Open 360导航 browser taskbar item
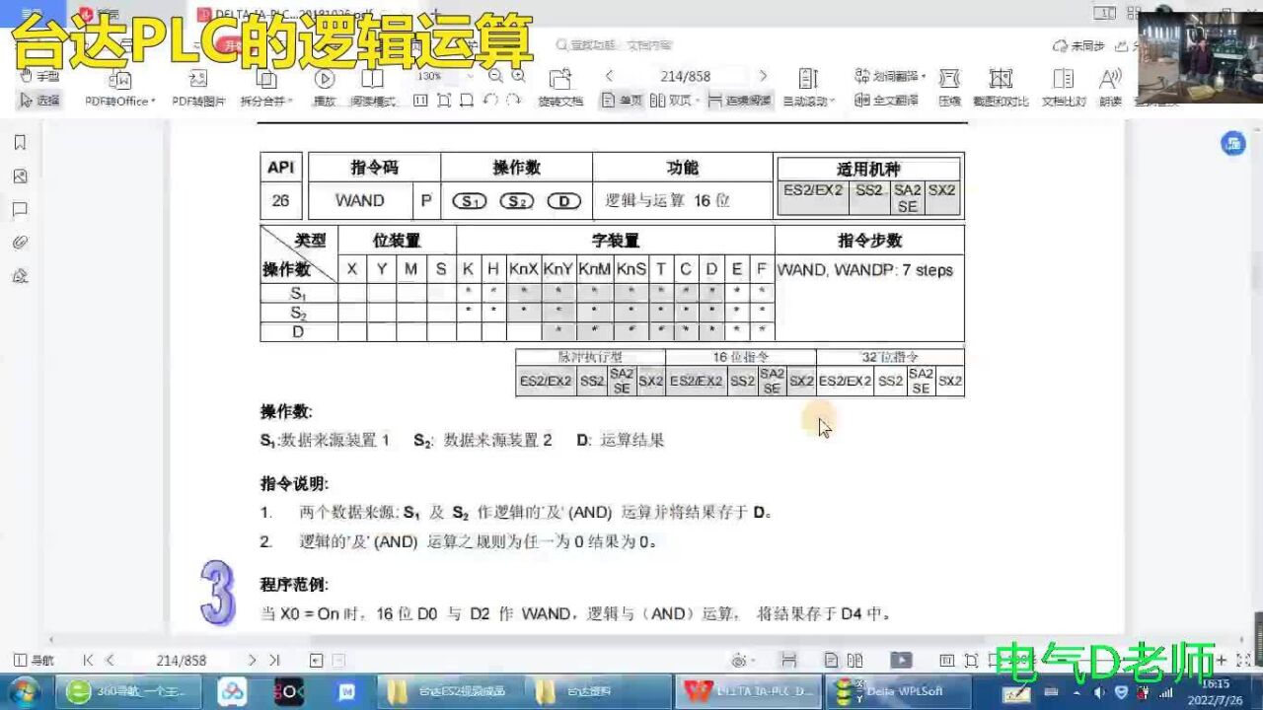Image resolution: width=1263 pixels, height=710 pixels. pos(127,691)
